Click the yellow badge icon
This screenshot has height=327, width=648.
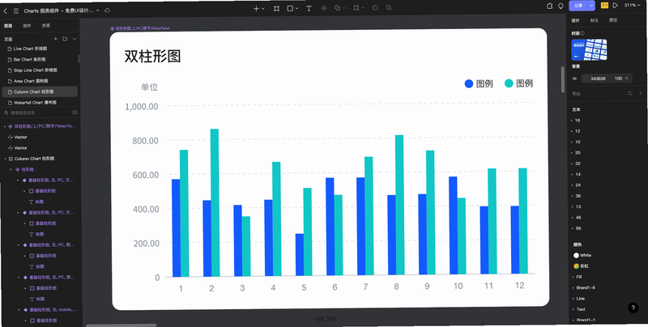(x=604, y=6)
